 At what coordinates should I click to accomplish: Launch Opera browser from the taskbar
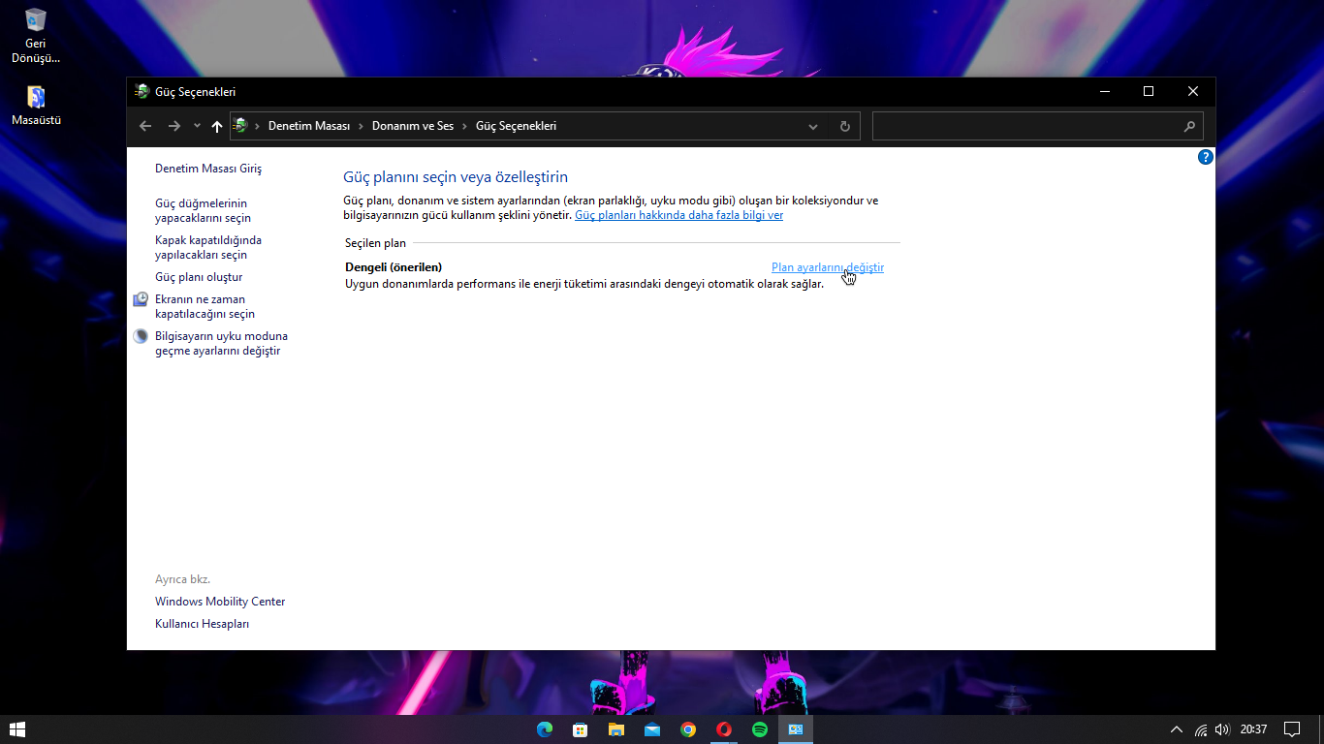[x=724, y=729]
